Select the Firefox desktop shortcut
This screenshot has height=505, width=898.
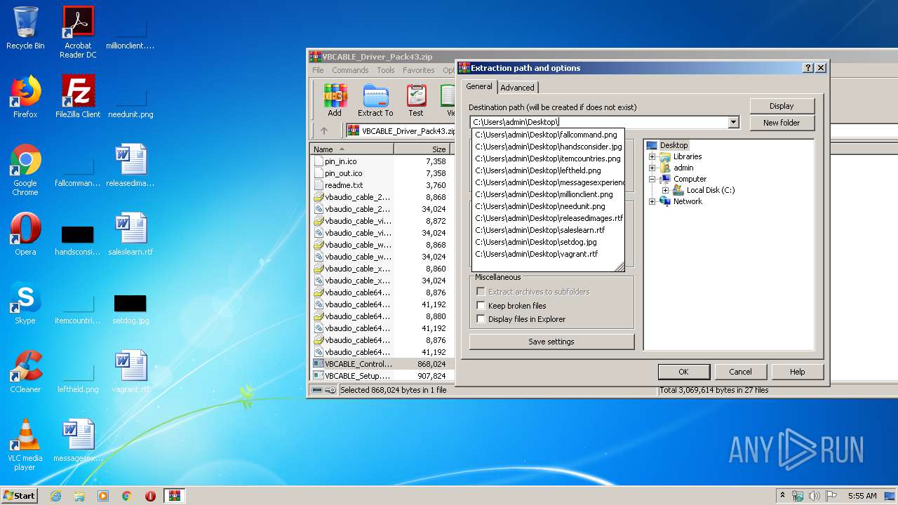click(x=25, y=97)
